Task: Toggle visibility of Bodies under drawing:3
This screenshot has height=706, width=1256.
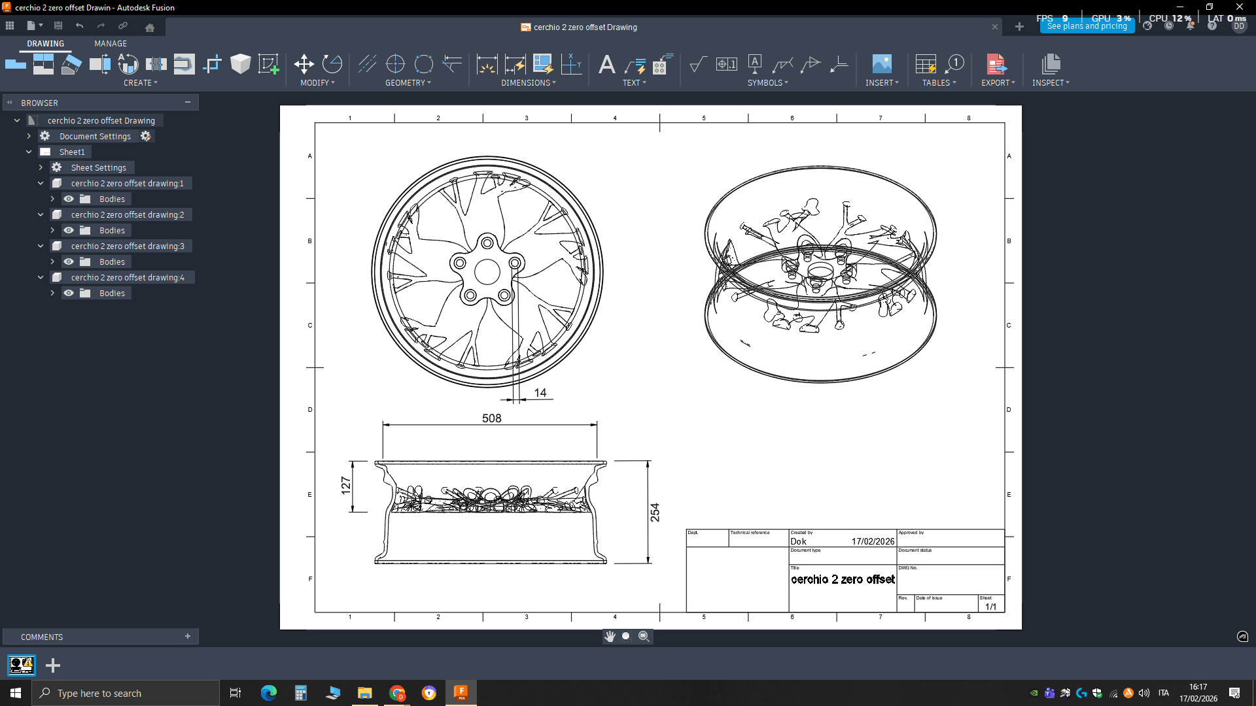Action: (69, 262)
